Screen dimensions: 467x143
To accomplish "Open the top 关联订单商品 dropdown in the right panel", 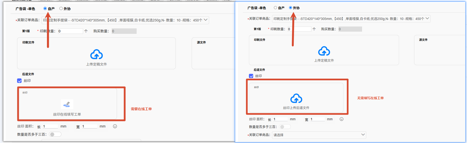I will 351,19.
